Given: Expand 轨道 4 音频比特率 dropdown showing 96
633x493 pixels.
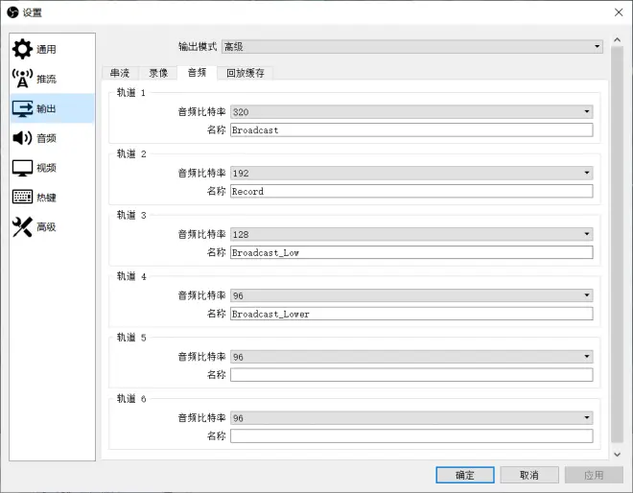Looking at the screenshot, I should [x=411, y=295].
